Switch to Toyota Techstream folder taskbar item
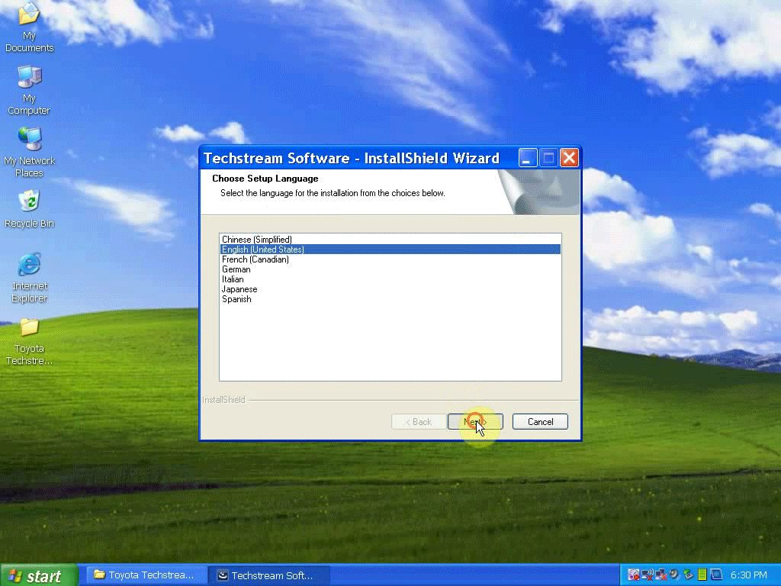Image resolution: width=781 pixels, height=586 pixels. point(146,575)
